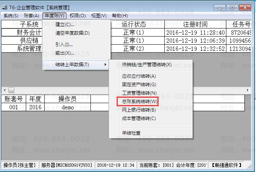Click 引入(I)... menu entry
The height and width of the screenshot is (172, 256).
[x=64, y=45]
